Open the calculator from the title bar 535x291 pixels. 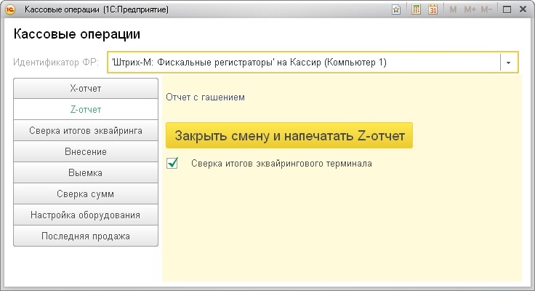coord(417,9)
